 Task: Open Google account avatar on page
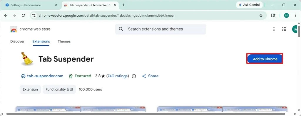coord(295,29)
